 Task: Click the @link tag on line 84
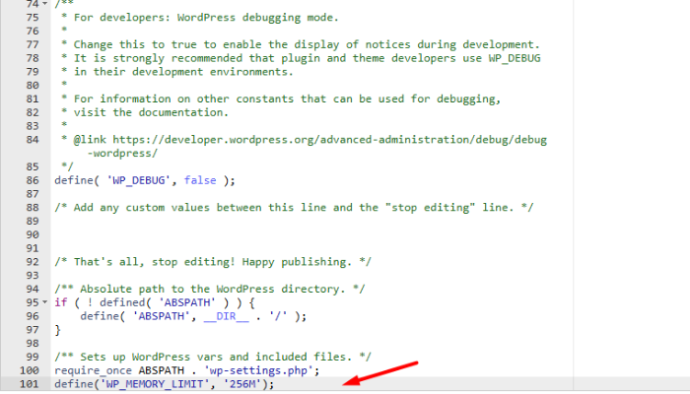click(91, 140)
